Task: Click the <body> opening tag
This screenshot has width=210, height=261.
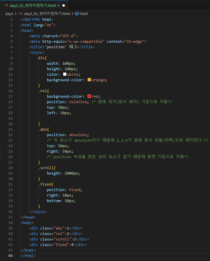Action: (x=27, y=223)
